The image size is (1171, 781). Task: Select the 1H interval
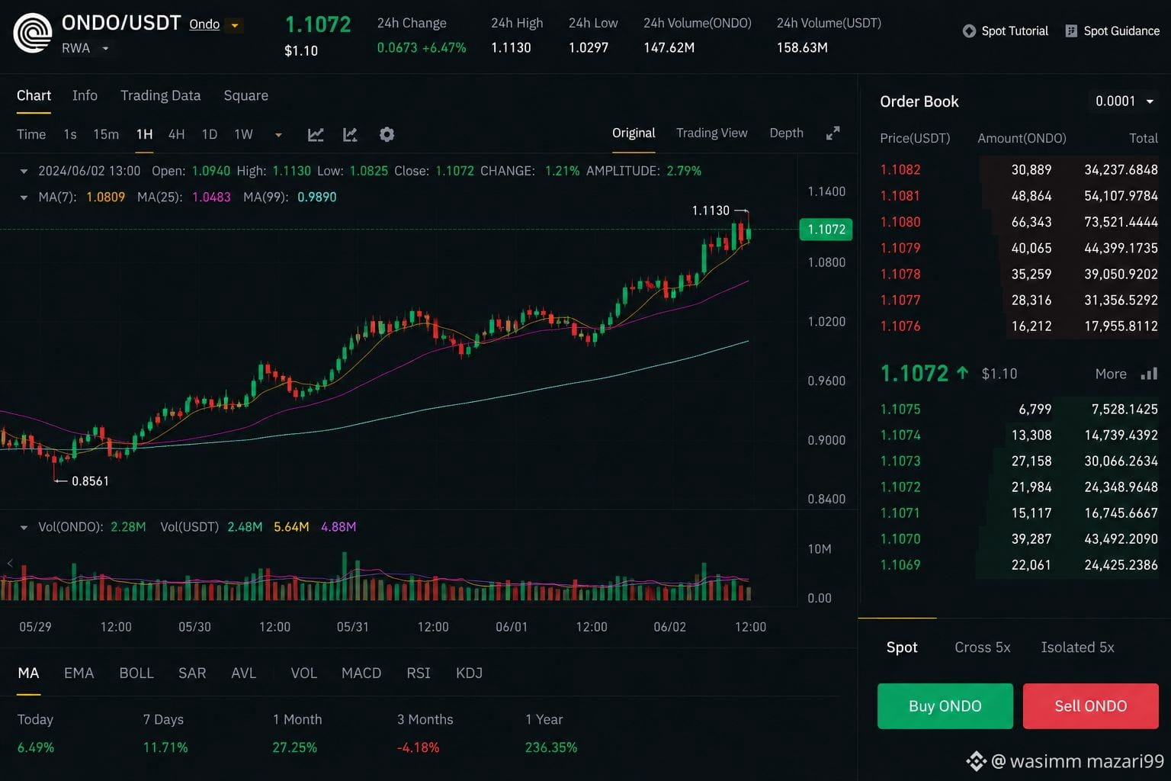click(144, 134)
